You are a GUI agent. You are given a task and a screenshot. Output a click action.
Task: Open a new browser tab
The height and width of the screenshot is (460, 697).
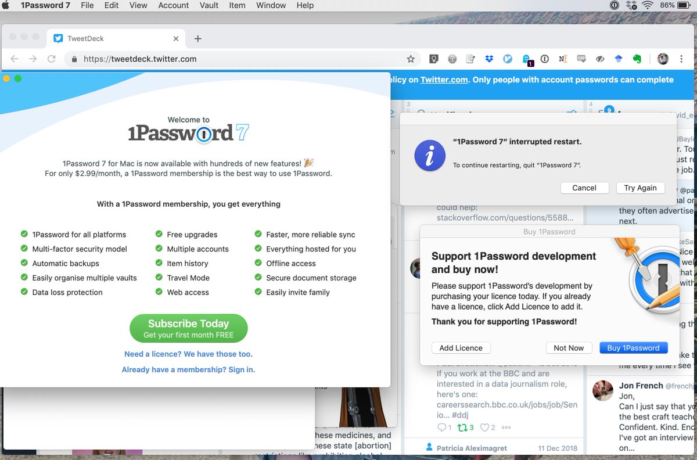coord(197,39)
